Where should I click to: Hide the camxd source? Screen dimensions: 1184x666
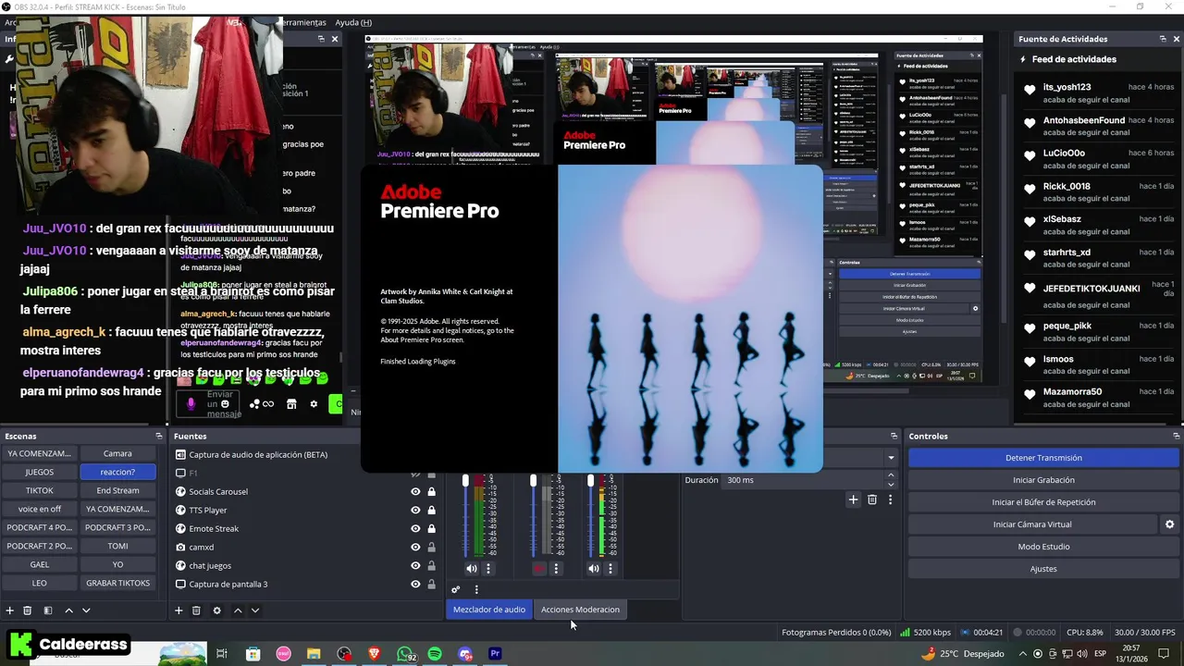point(415,548)
